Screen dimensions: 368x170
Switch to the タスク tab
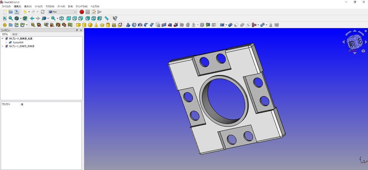[x=15, y=35]
